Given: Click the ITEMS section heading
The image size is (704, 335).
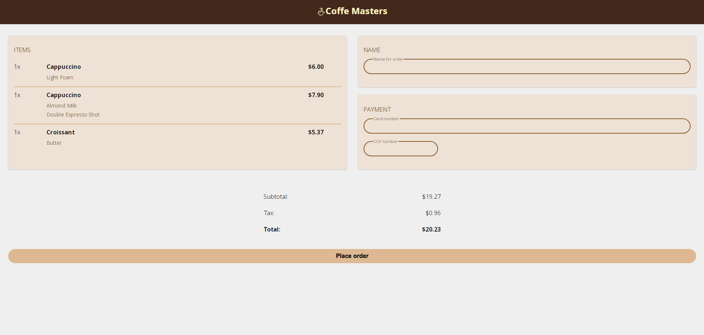Looking at the screenshot, I should tap(22, 50).
